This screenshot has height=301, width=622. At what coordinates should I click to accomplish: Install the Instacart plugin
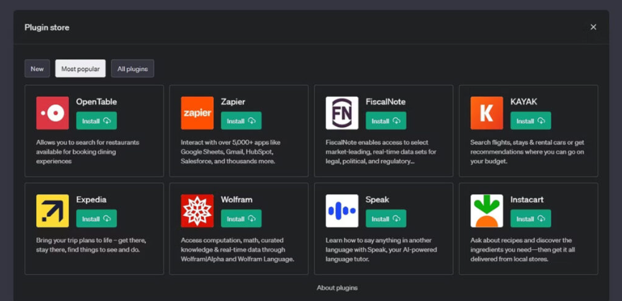point(531,219)
